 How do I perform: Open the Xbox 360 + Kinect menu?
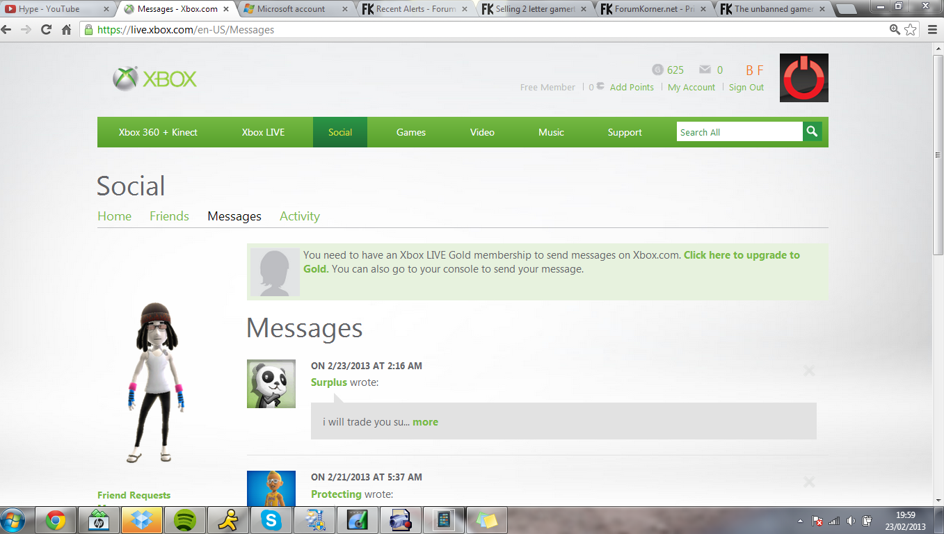tap(158, 132)
